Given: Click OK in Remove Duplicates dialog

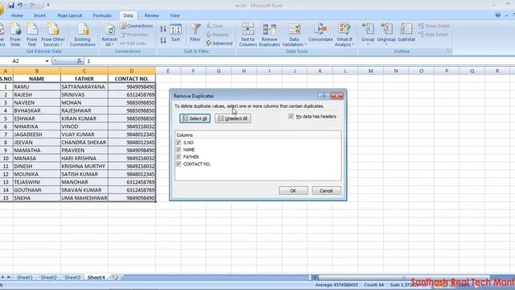Looking at the screenshot, I should (x=293, y=191).
